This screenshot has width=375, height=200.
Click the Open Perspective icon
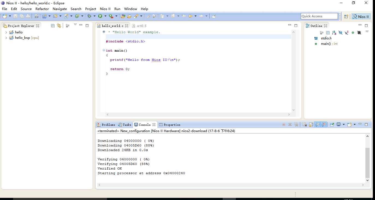tap(346, 16)
